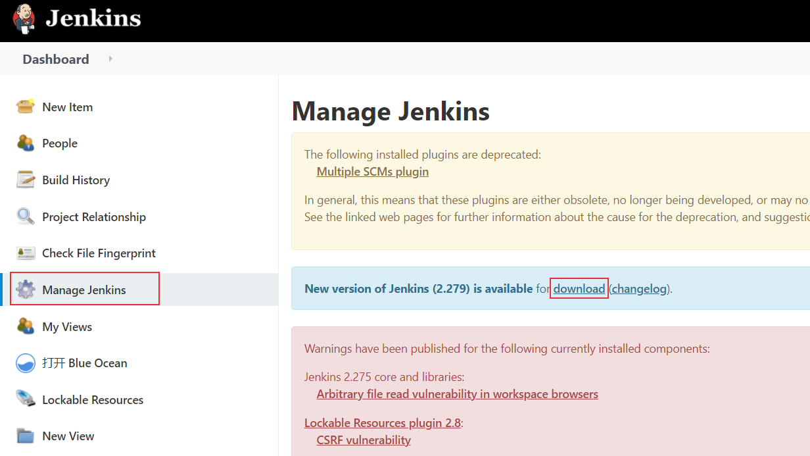
Task: Open Lockable Resources sidebar link
Action: click(93, 399)
